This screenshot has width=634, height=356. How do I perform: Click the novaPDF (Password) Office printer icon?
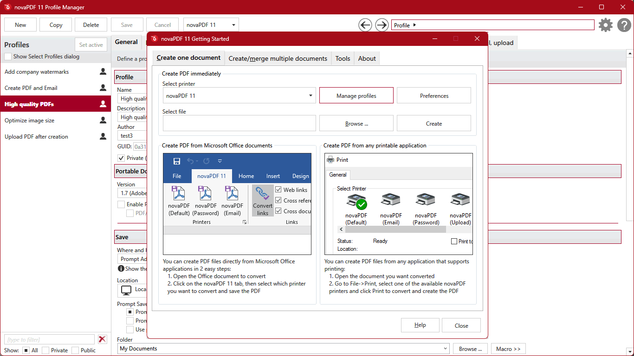[x=205, y=193]
